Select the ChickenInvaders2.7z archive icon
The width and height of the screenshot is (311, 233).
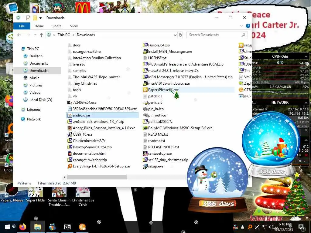point(70,141)
